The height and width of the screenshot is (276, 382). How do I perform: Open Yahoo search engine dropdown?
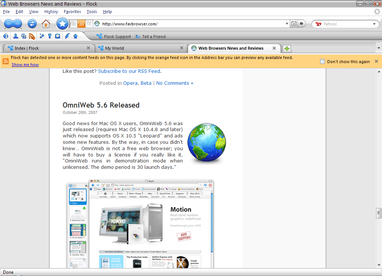pos(375,24)
